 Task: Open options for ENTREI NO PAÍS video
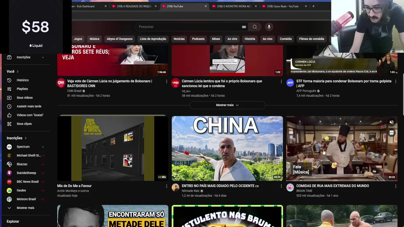281,186
